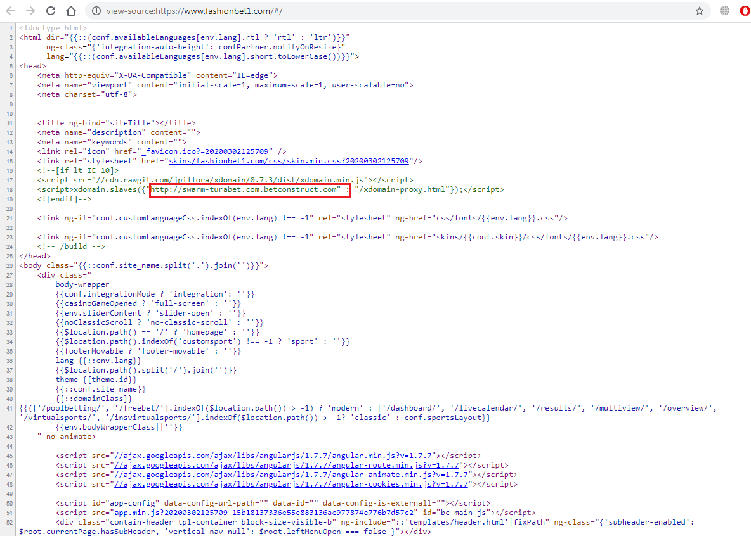
Task: Click the '/xdomain-proxy.html' string
Action: click(x=402, y=189)
